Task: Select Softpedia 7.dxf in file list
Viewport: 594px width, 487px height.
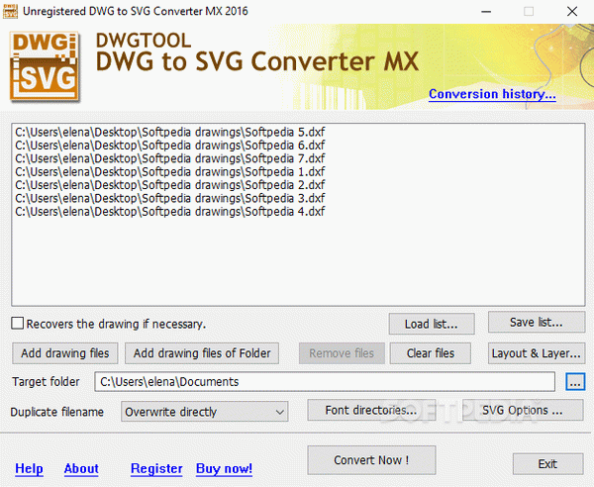Action: click(x=170, y=158)
